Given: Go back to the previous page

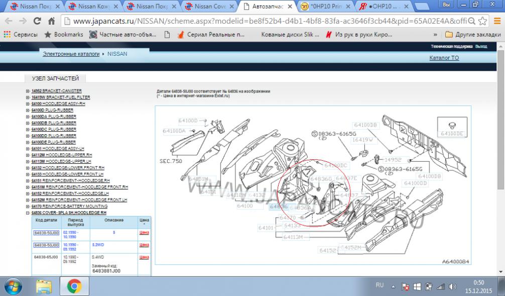Looking at the screenshot, I should tap(9, 21).
